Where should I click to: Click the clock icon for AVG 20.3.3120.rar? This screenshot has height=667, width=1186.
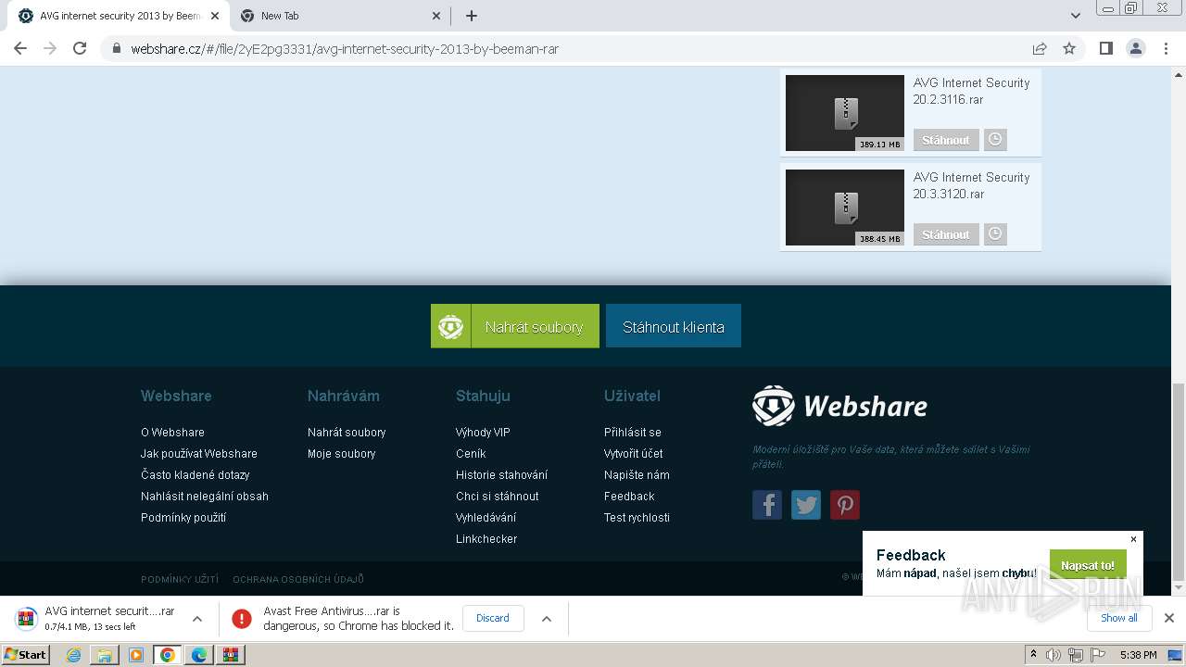995,234
